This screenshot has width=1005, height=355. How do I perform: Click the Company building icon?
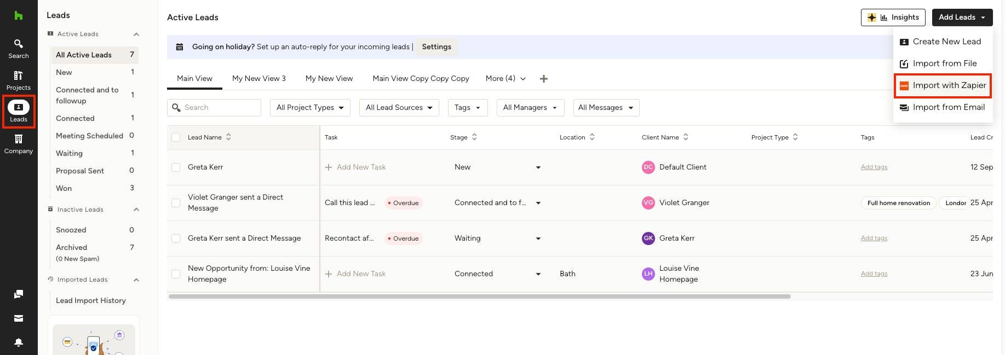click(x=18, y=143)
